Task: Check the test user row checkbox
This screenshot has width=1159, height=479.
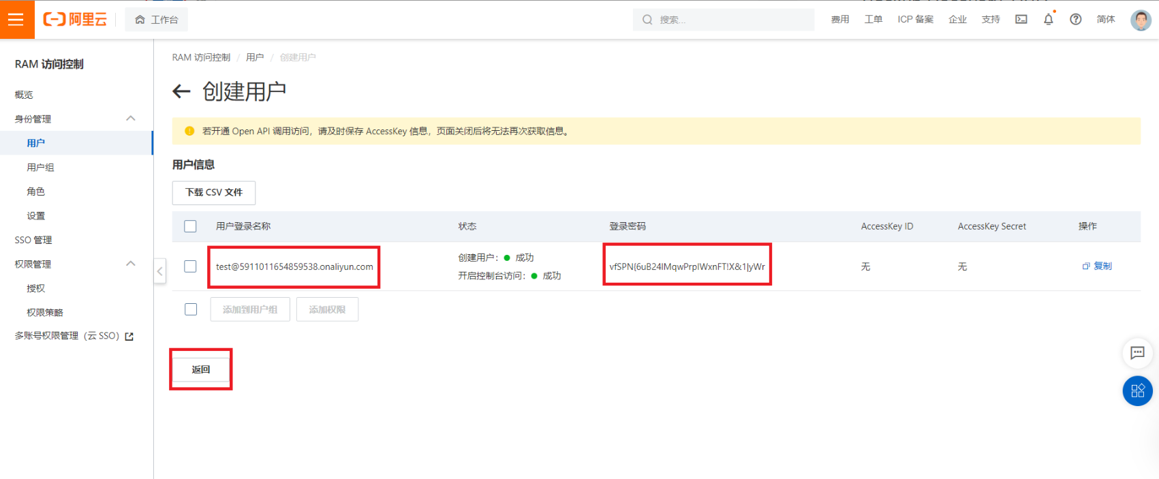Action: click(x=191, y=266)
